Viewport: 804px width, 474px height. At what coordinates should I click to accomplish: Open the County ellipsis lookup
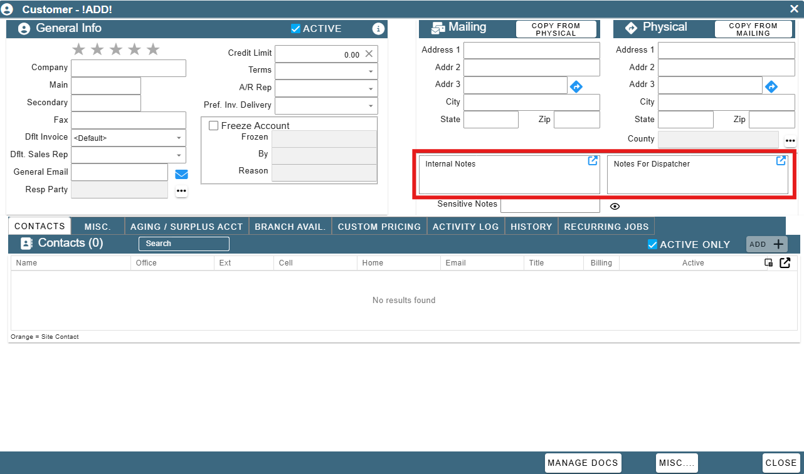click(790, 141)
